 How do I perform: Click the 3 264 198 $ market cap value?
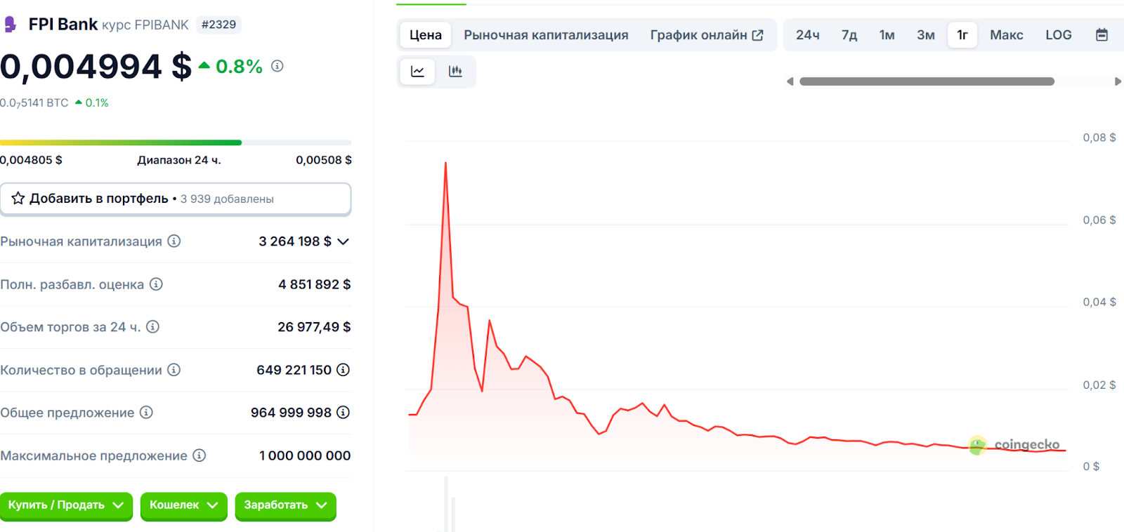(295, 241)
